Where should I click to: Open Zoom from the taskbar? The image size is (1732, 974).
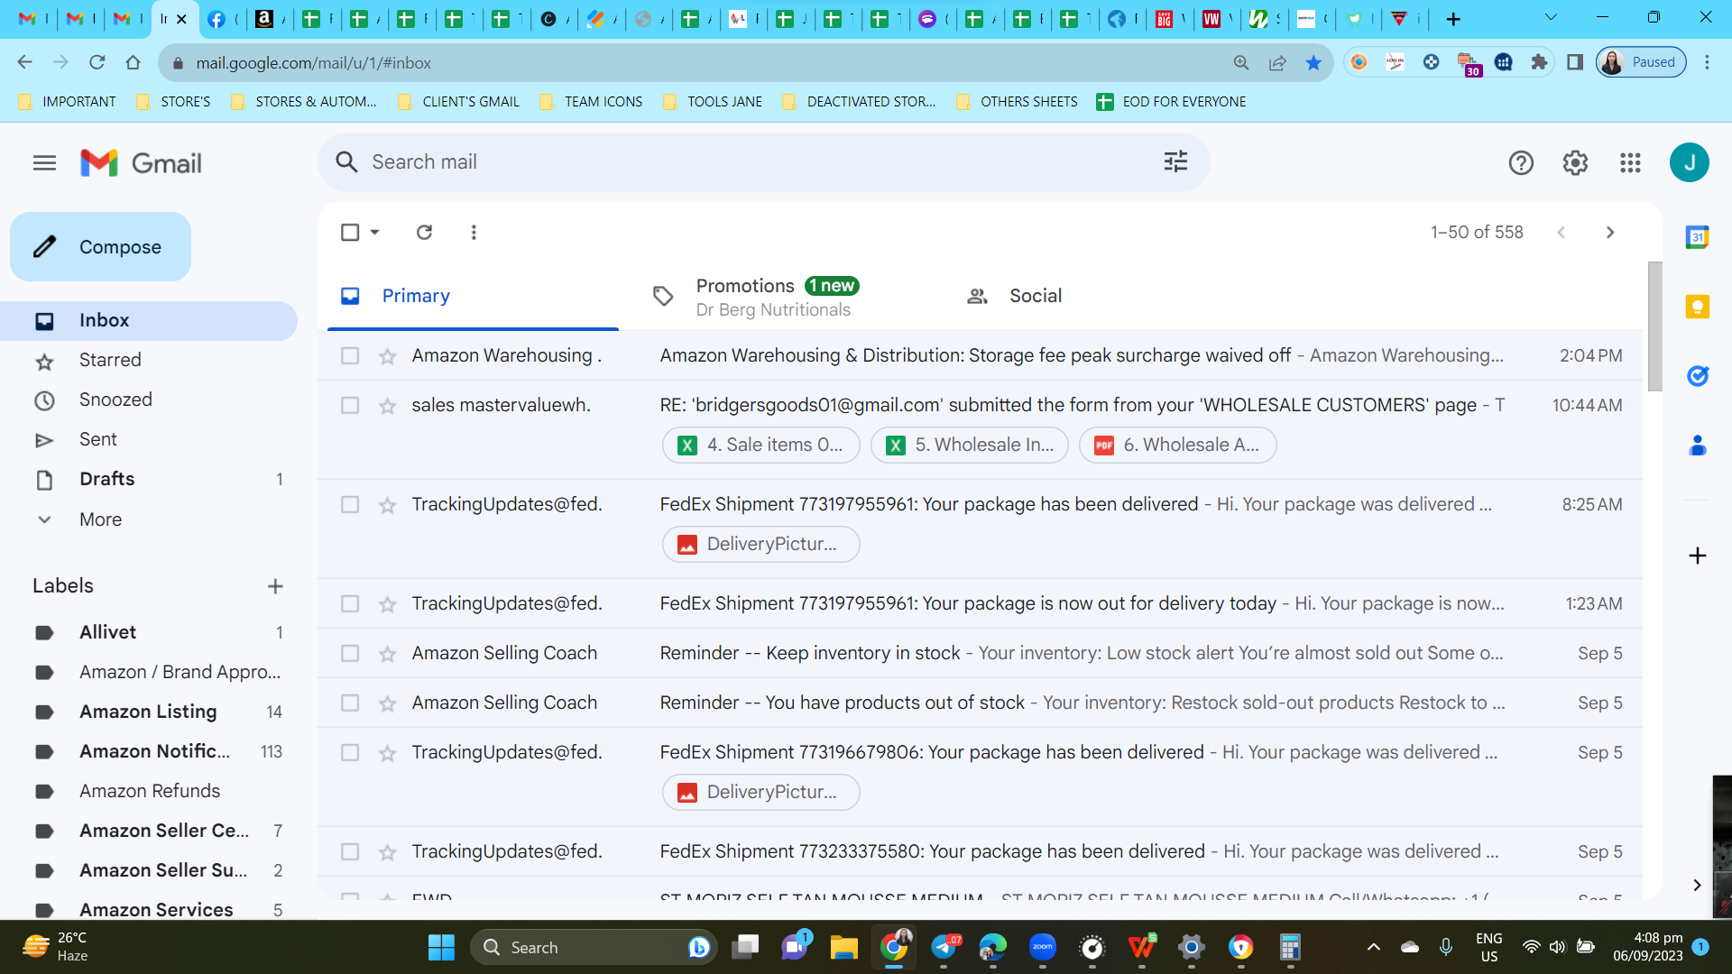point(1042,947)
